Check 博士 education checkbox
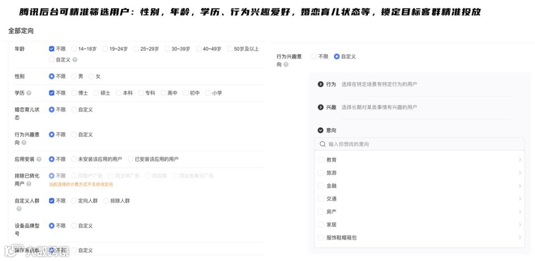The height and width of the screenshot is (261, 535). point(74,93)
